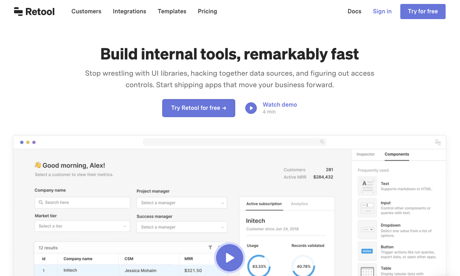
Task: Open the Project manager dropdown
Action: point(182,202)
